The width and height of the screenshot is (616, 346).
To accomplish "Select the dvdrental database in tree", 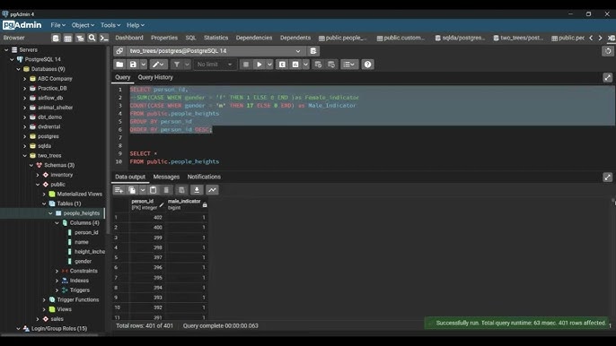I will 49,126.
